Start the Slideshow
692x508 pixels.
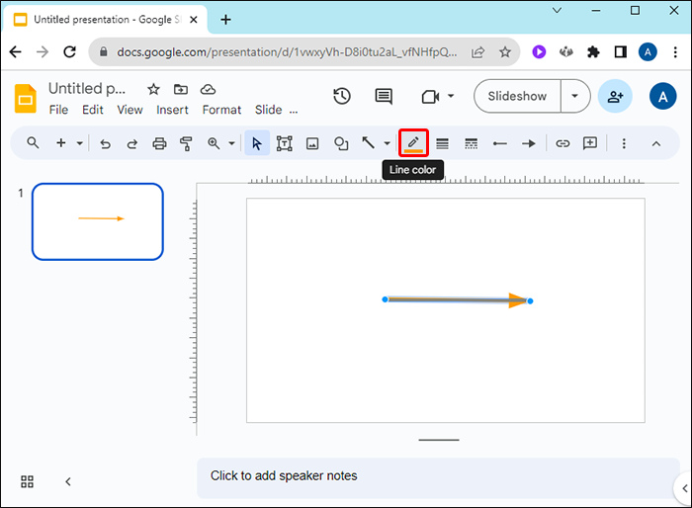pyautogui.click(x=517, y=96)
